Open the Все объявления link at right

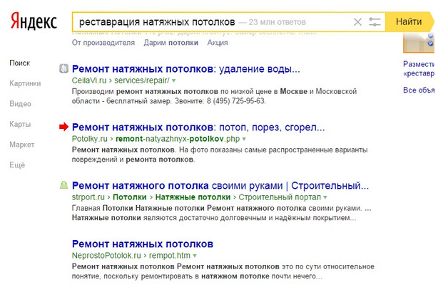click(419, 90)
